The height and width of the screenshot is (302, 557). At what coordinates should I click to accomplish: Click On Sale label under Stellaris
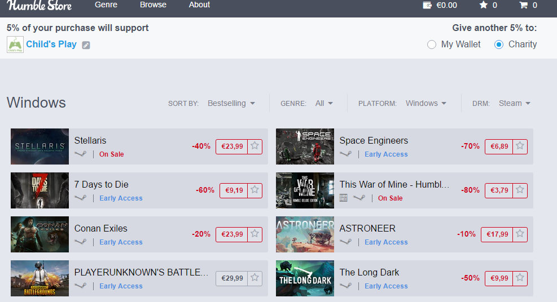point(112,154)
